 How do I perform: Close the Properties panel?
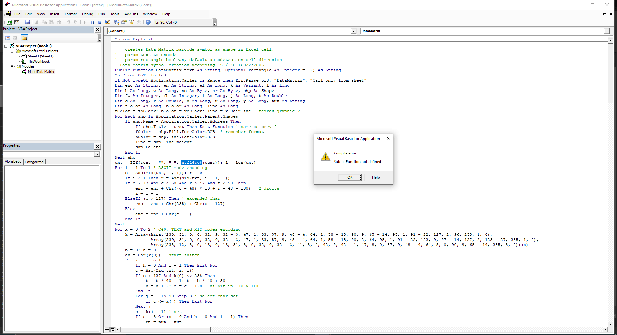pyautogui.click(x=98, y=146)
